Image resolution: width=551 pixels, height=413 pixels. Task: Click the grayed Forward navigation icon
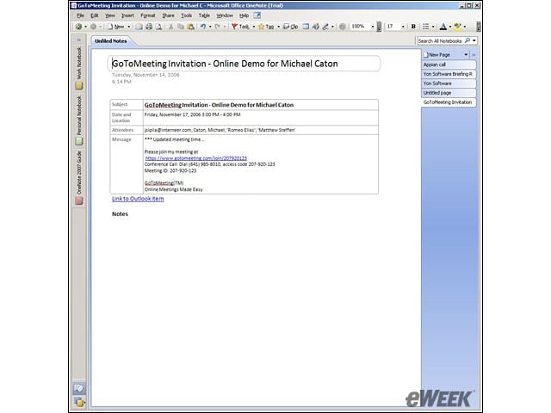[93, 27]
